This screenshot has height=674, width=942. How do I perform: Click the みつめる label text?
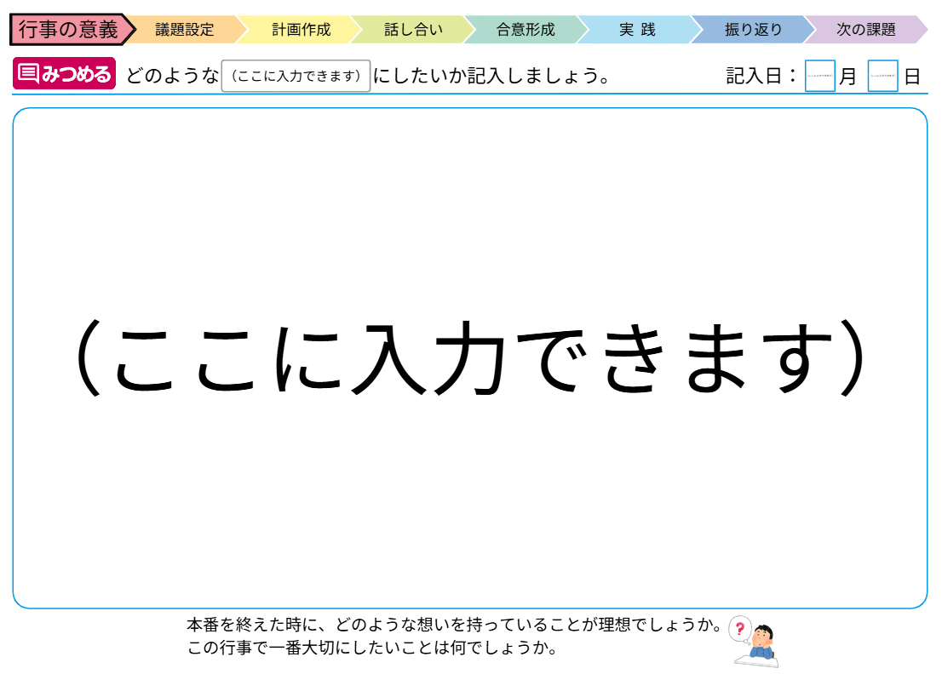click(76, 75)
